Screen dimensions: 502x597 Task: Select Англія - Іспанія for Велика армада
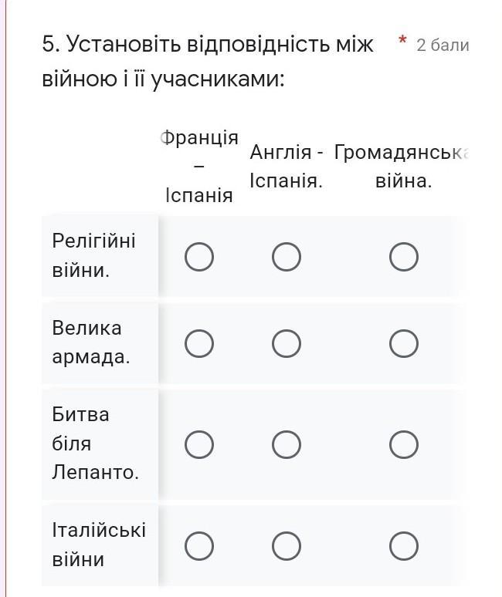pos(287,343)
